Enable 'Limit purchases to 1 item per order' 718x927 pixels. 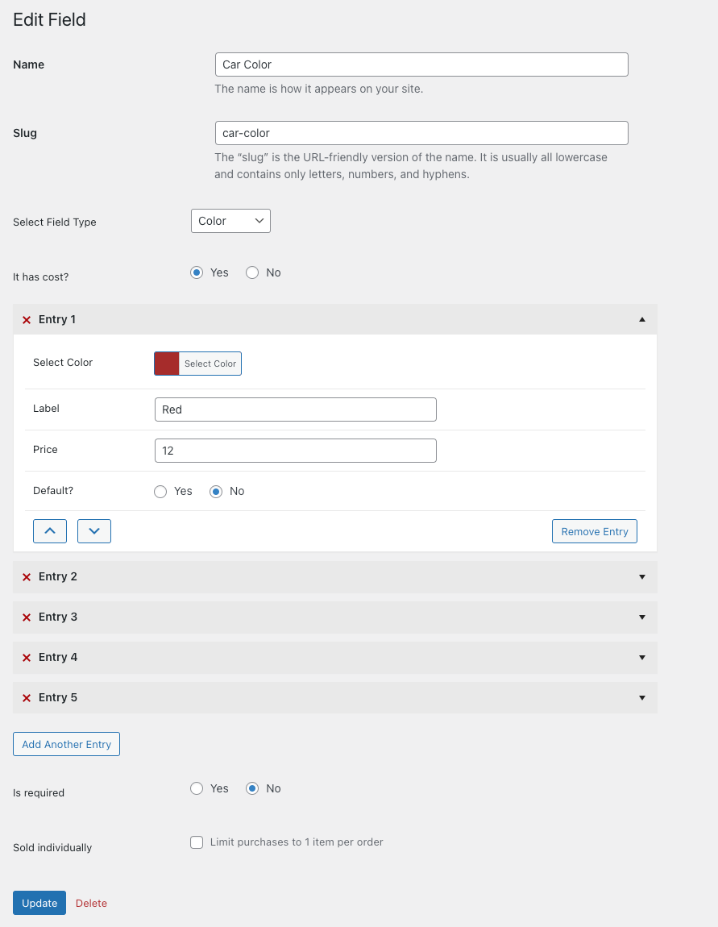(197, 842)
